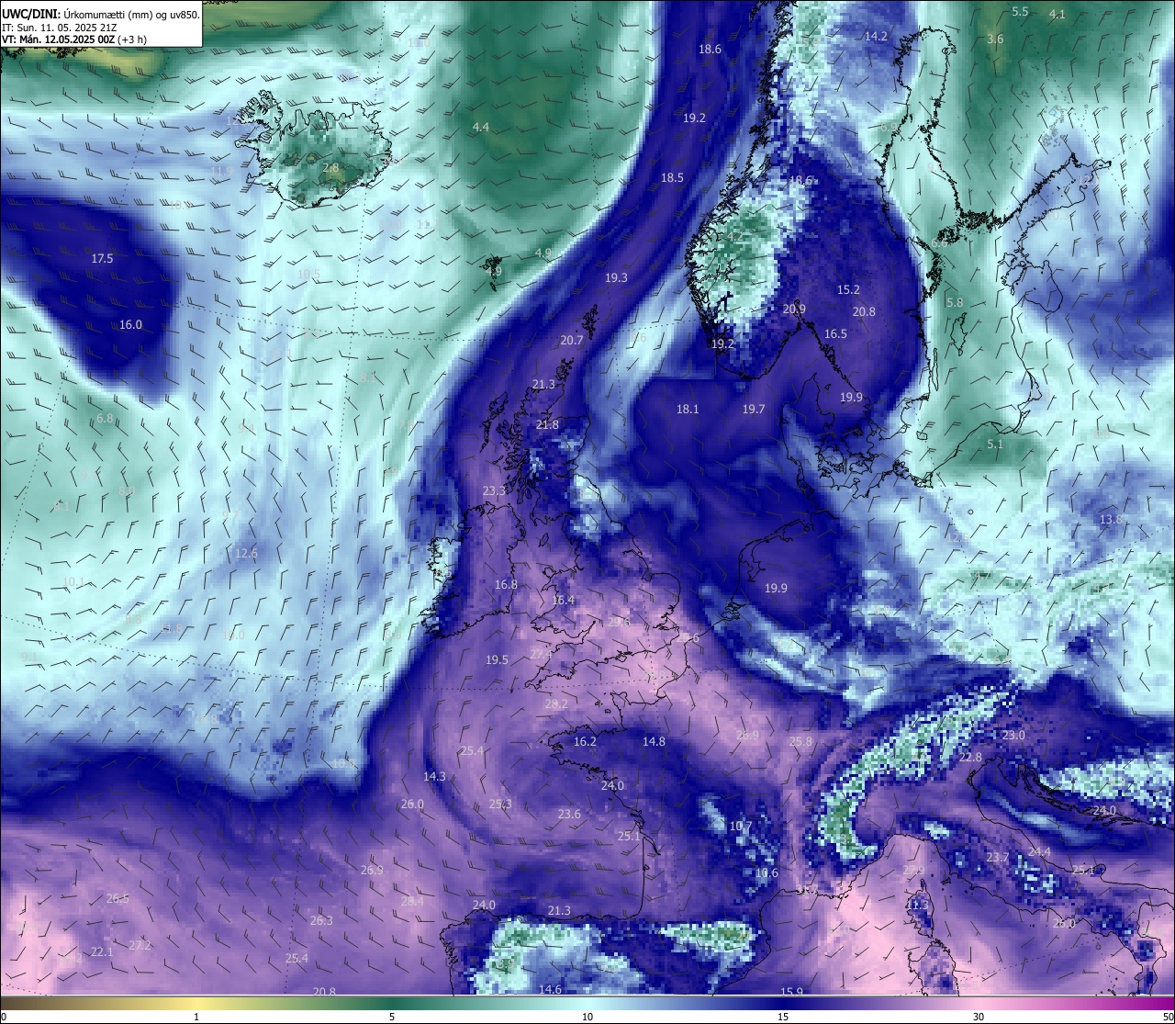
Task: Click the 19.5 value south of Ireland
Action: [497, 660]
